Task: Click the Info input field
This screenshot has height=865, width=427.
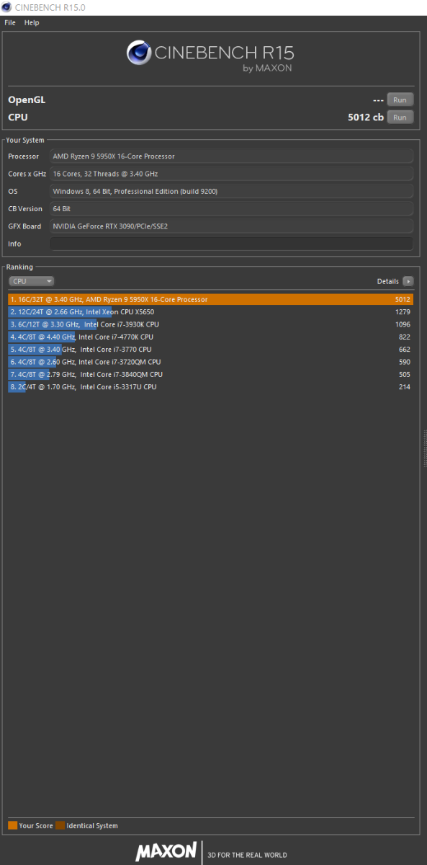Action: tap(232, 244)
